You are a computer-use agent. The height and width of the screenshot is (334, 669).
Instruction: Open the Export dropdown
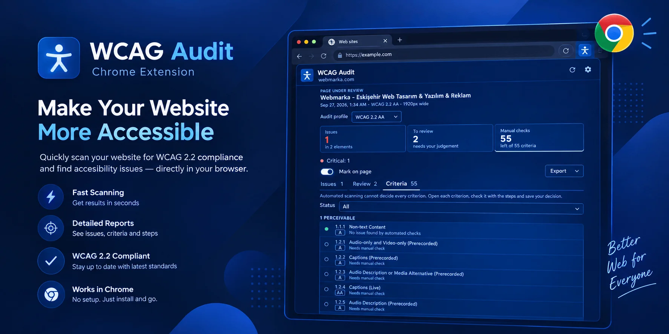coord(564,171)
